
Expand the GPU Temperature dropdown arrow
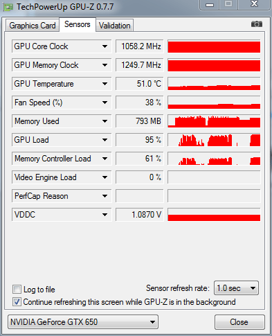pyautogui.click(x=105, y=84)
